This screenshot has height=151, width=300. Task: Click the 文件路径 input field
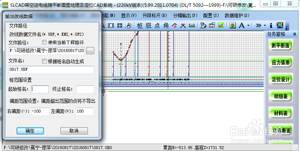click(x=47, y=51)
